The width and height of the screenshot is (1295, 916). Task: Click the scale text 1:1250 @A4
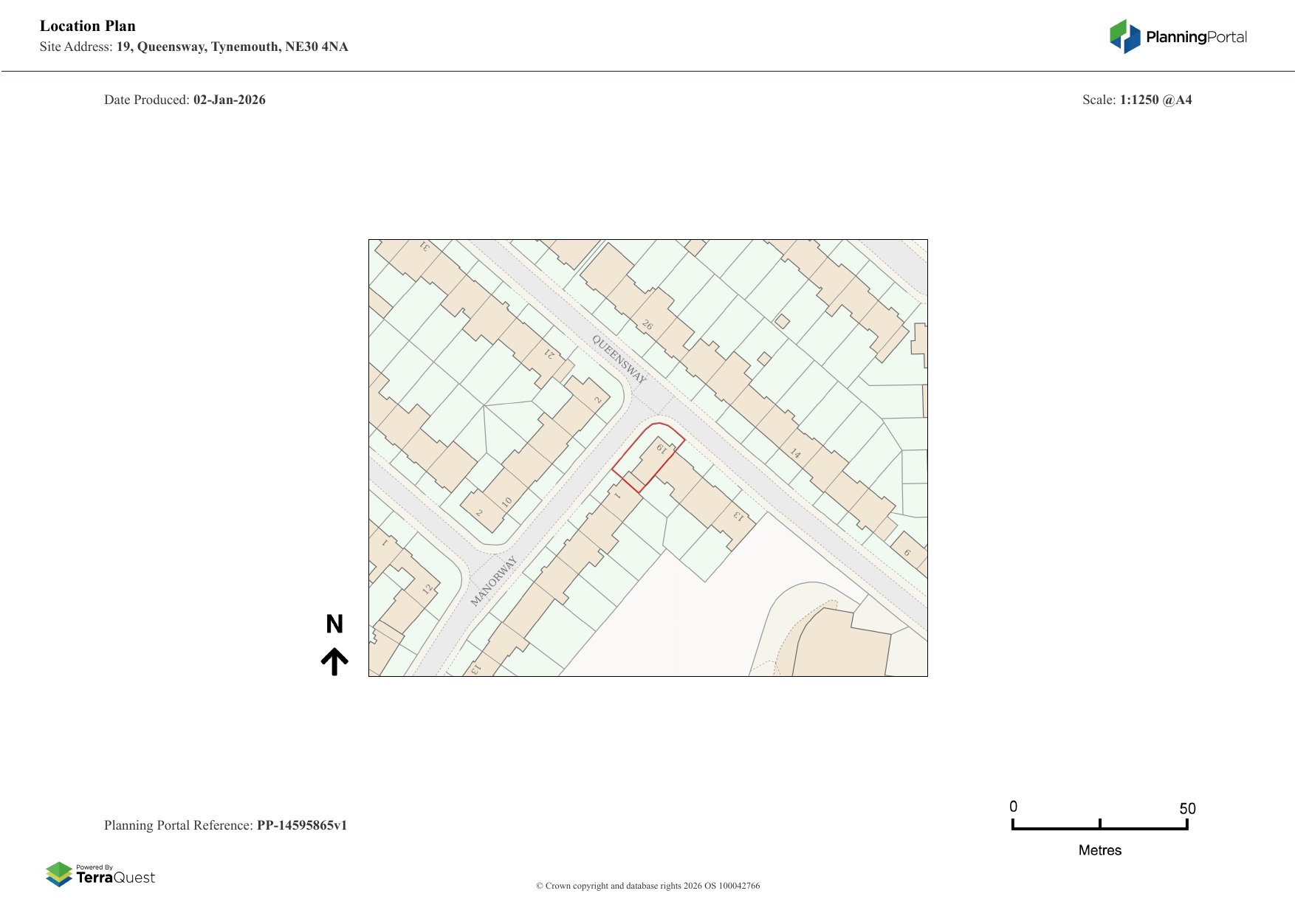(x=1155, y=100)
